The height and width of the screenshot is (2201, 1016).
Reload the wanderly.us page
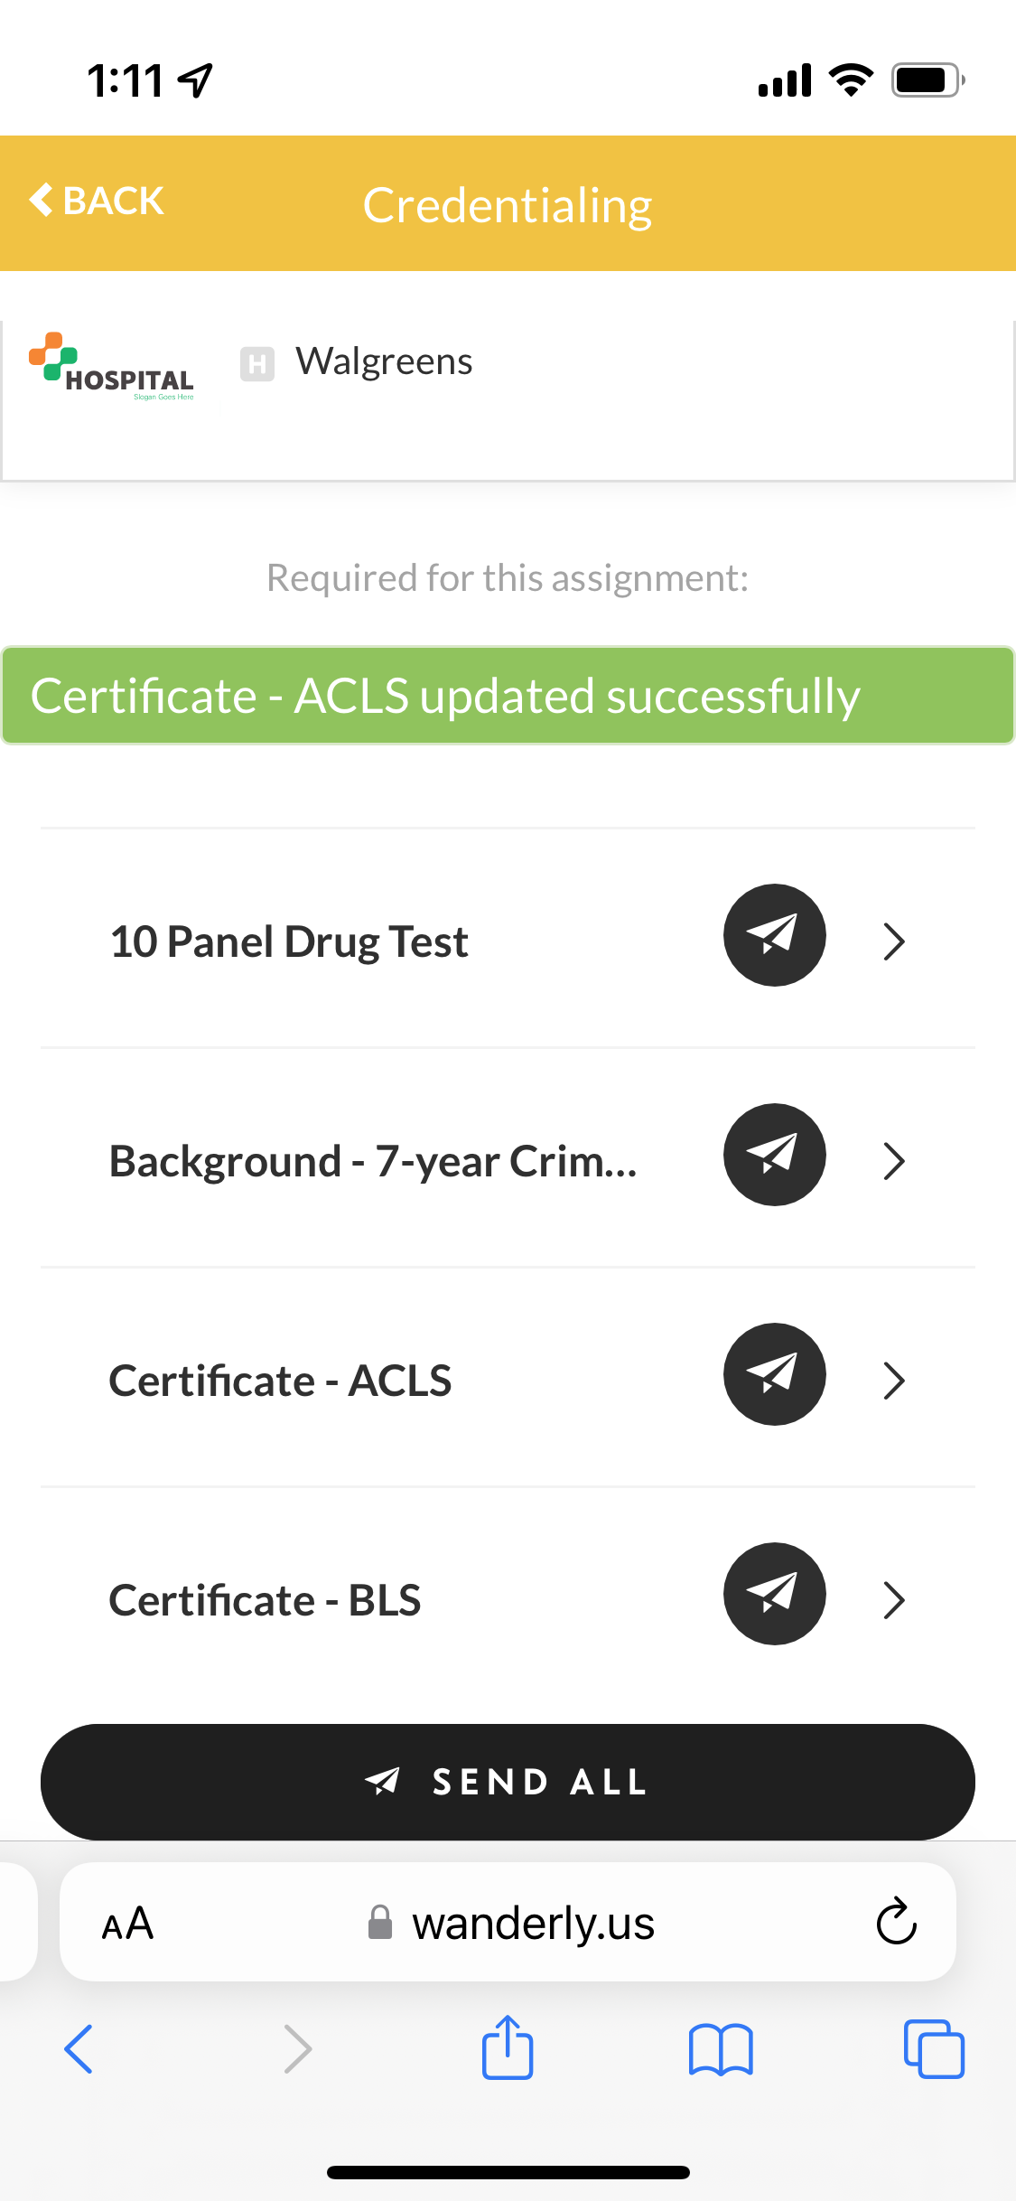(x=896, y=1922)
